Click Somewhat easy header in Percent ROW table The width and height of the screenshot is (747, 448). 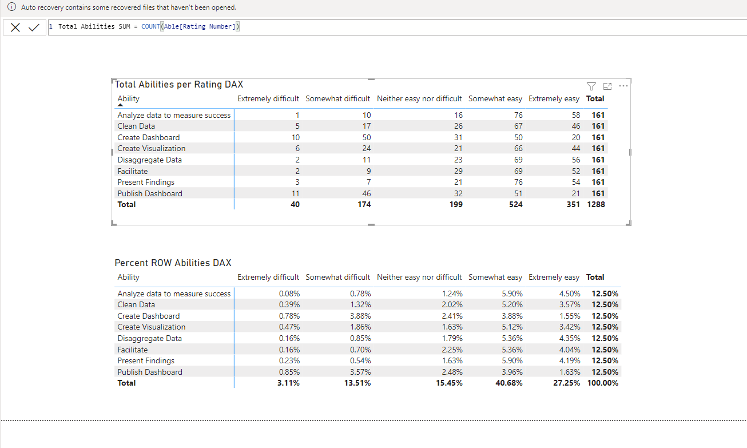pyautogui.click(x=495, y=277)
